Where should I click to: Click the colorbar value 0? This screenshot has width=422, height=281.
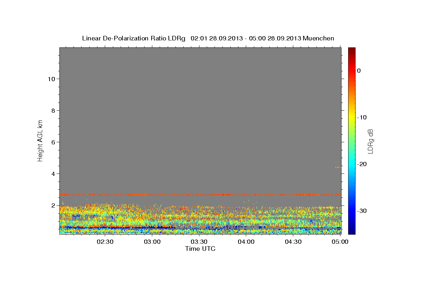pos(359,71)
